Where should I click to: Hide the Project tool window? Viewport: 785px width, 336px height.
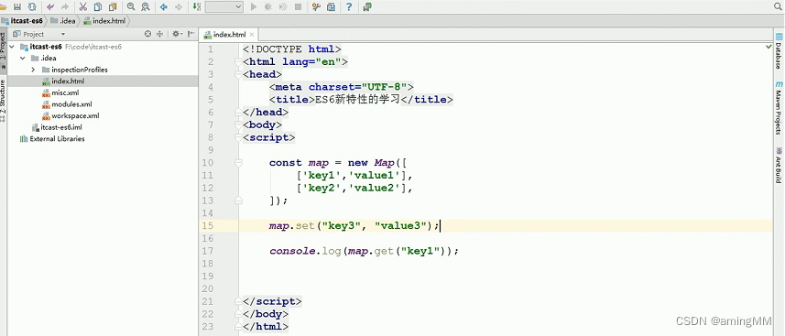point(191,34)
